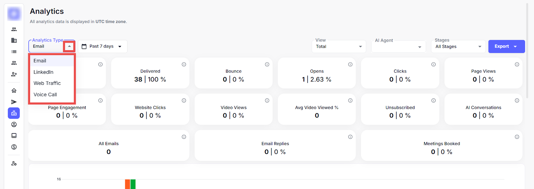Show info for the Opens card
534x189 pixels.
(350, 65)
